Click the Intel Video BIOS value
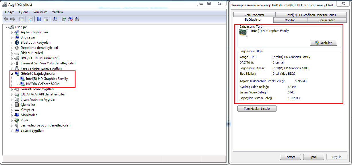Image resolution: width=352 pixels, height=165 pixels. [x=284, y=74]
